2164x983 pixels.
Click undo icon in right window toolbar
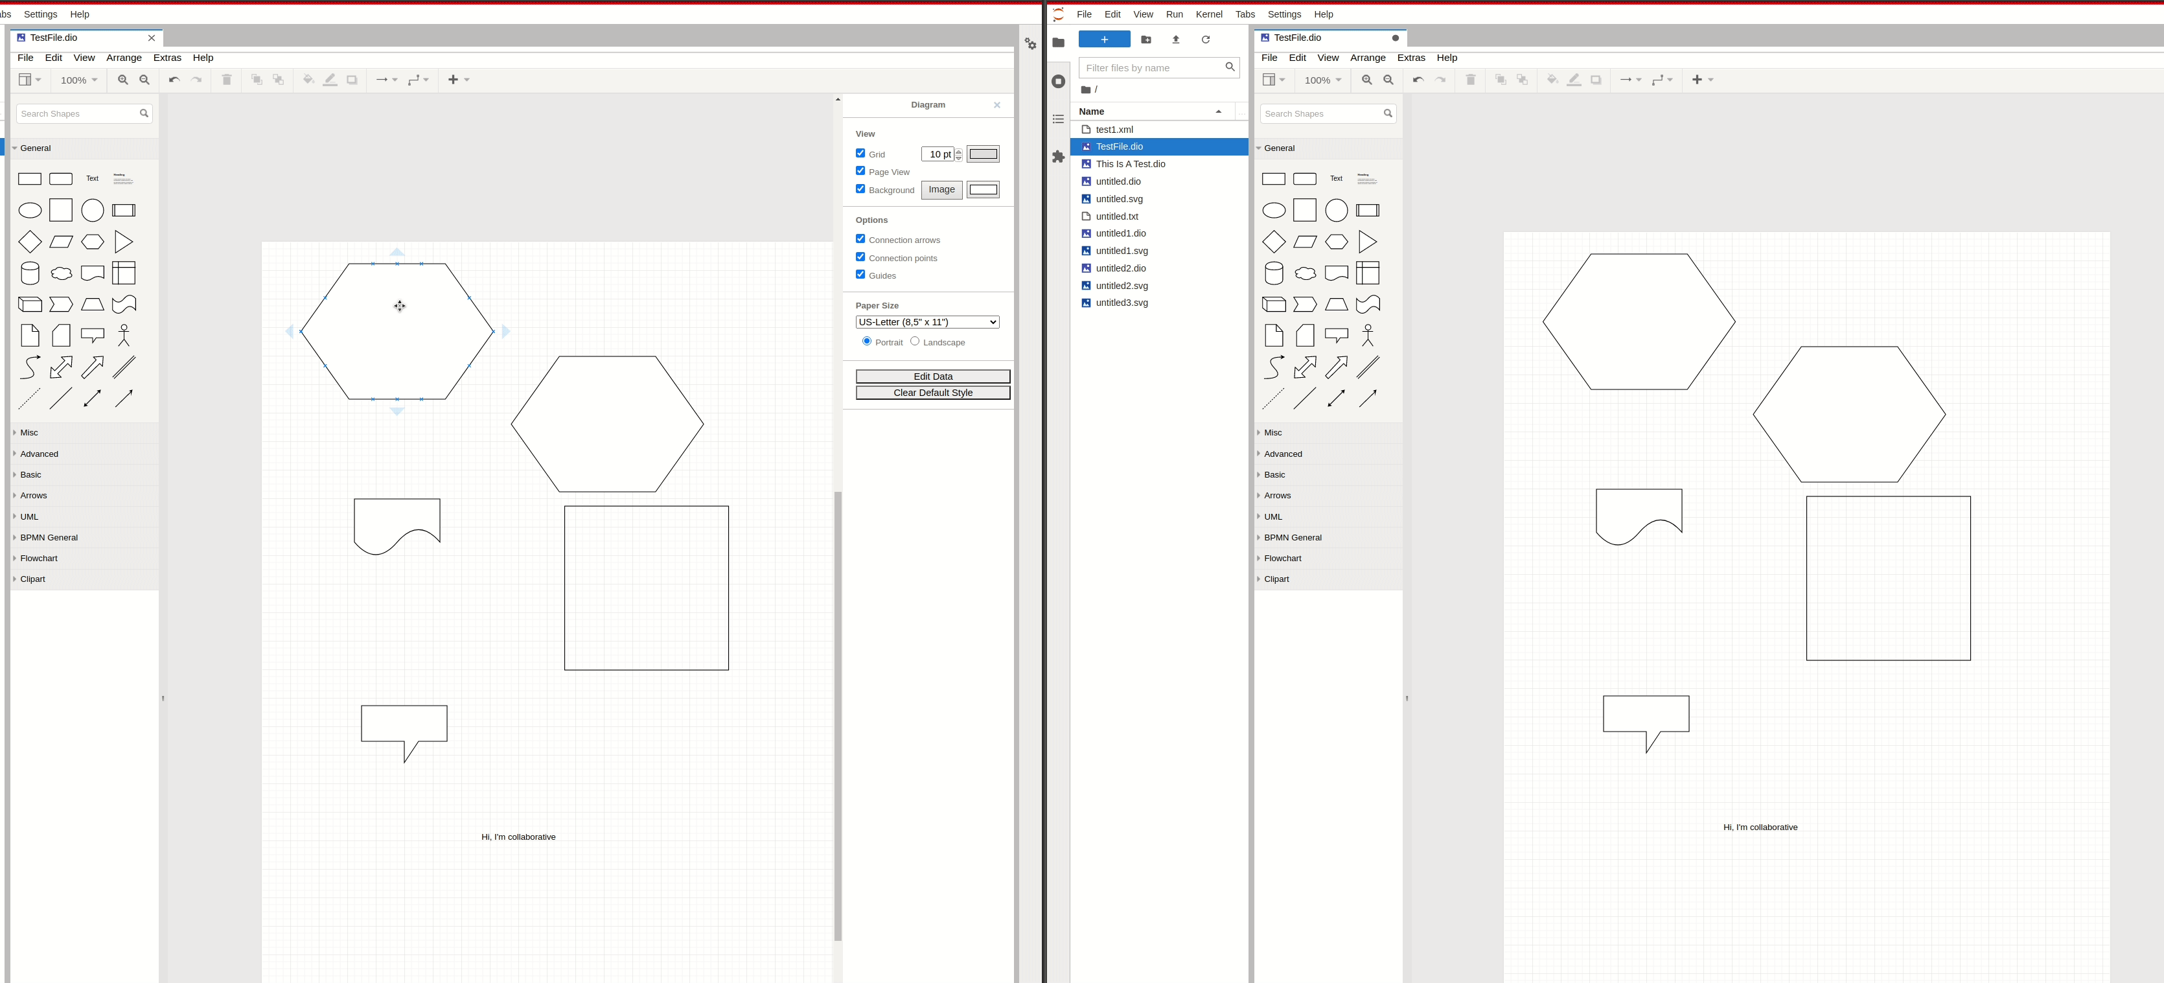pyautogui.click(x=1418, y=80)
